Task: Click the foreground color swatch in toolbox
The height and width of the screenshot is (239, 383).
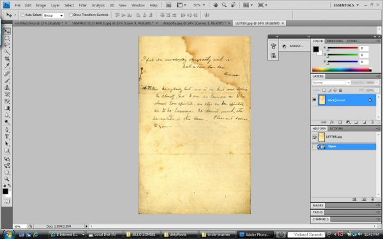Action: [5, 191]
